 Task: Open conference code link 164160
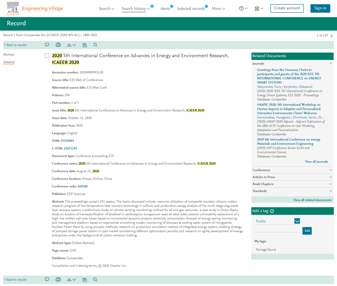(82, 186)
